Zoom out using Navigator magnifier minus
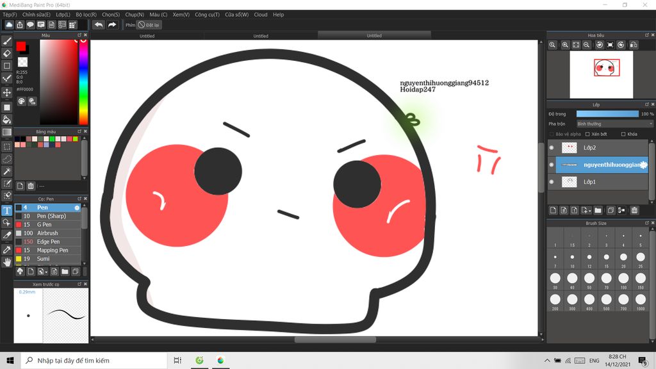The height and width of the screenshot is (369, 656). point(587,45)
